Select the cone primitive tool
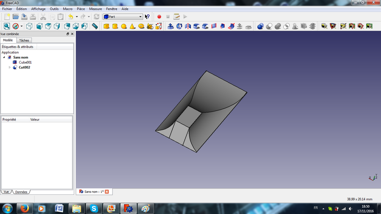This screenshot has height=214, width=381. (x=133, y=26)
